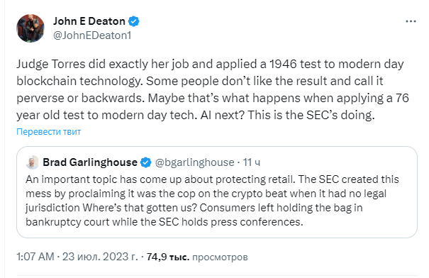Click the @bgarlinghouse handle
The image size is (429, 278).
pyautogui.click(x=194, y=162)
